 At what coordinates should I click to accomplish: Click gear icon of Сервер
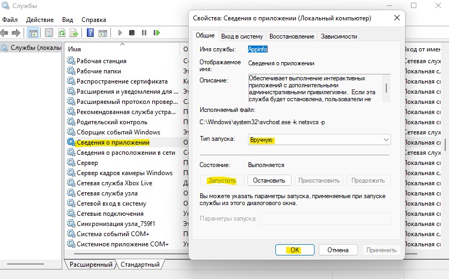tap(71, 162)
